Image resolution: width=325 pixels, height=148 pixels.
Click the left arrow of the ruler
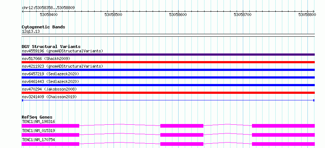pyautogui.click(x=23, y=12)
